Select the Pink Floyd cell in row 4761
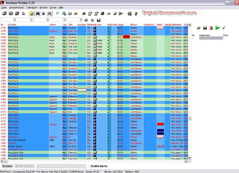This screenshot has width=239, height=173. coord(28,78)
